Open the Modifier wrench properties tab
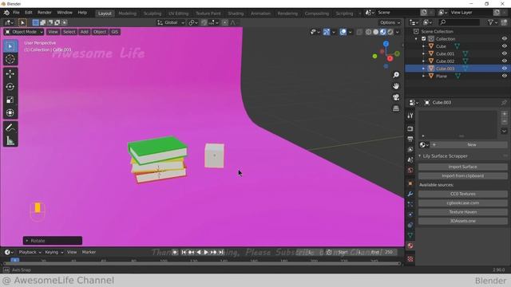This screenshot has width=511, height=287. (x=410, y=194)
